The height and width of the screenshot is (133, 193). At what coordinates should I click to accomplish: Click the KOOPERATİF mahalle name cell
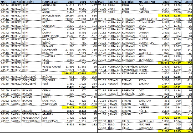pyautogui.click(x=52, y=49)
